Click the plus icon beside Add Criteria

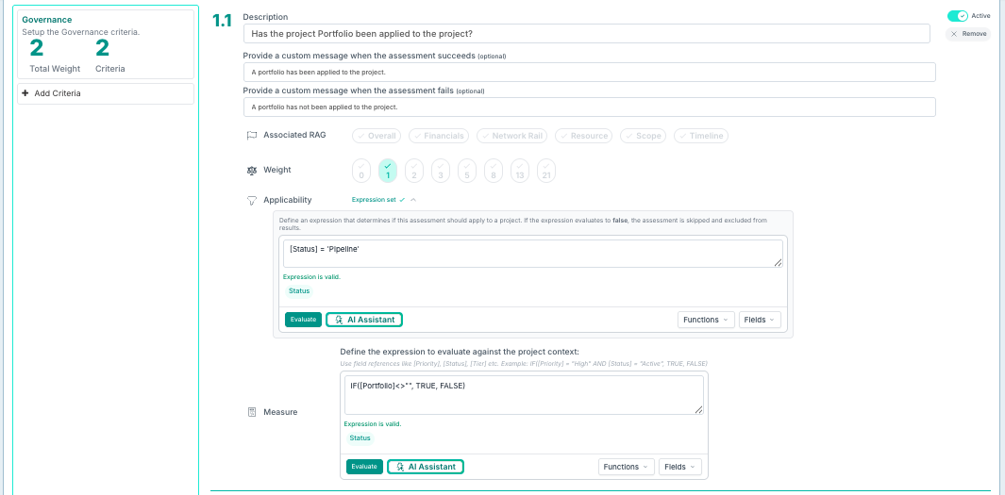click(x=25, y=93)
